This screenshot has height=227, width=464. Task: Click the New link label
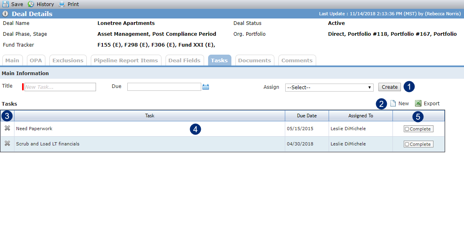[x=404, y=103]
